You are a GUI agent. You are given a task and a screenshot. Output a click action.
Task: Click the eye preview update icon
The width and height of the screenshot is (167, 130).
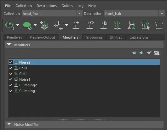pyautogui.click(x=9, y=25)
